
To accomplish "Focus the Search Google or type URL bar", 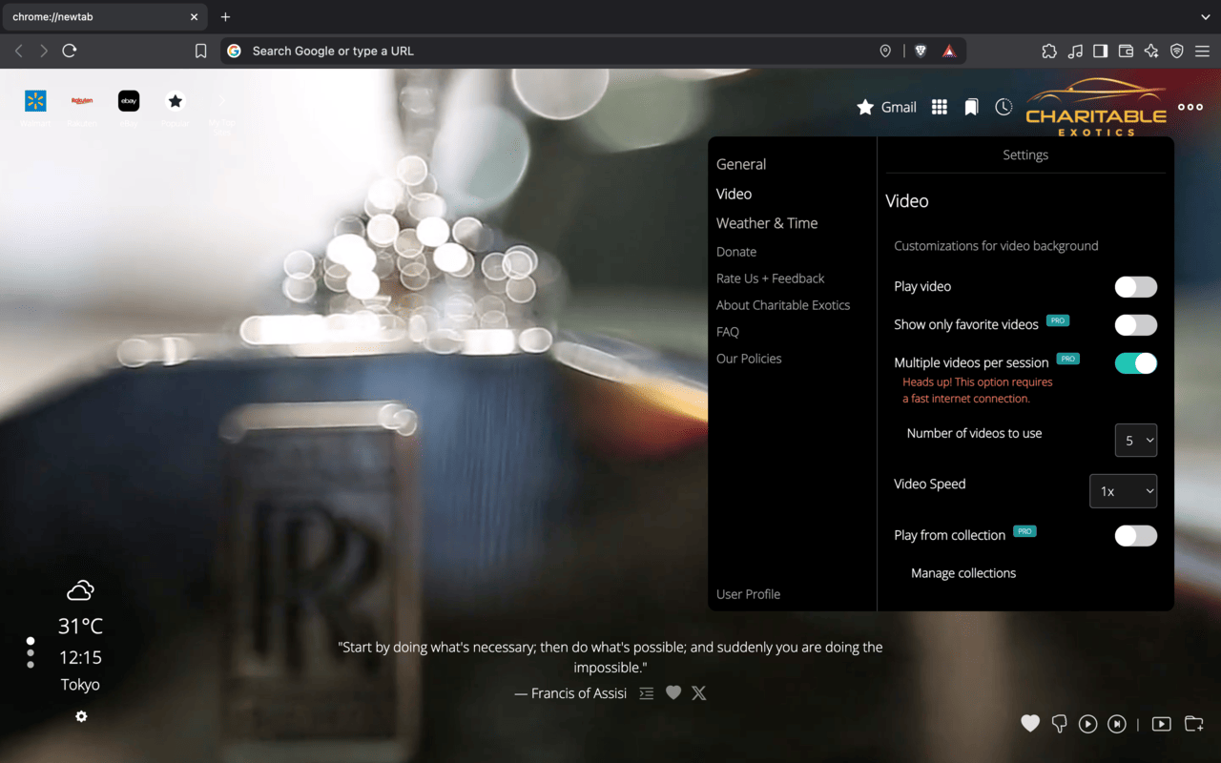I will 553,52.
